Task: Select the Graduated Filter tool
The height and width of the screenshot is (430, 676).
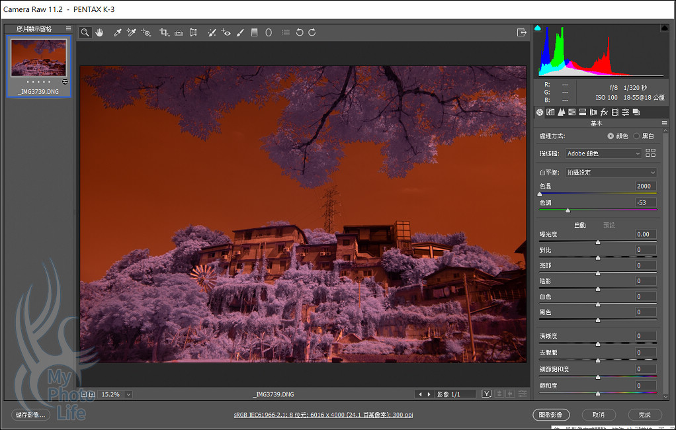Action: [255, 32]
